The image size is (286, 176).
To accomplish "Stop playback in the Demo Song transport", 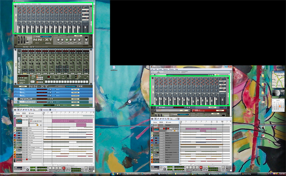I will tap(194, 167).
